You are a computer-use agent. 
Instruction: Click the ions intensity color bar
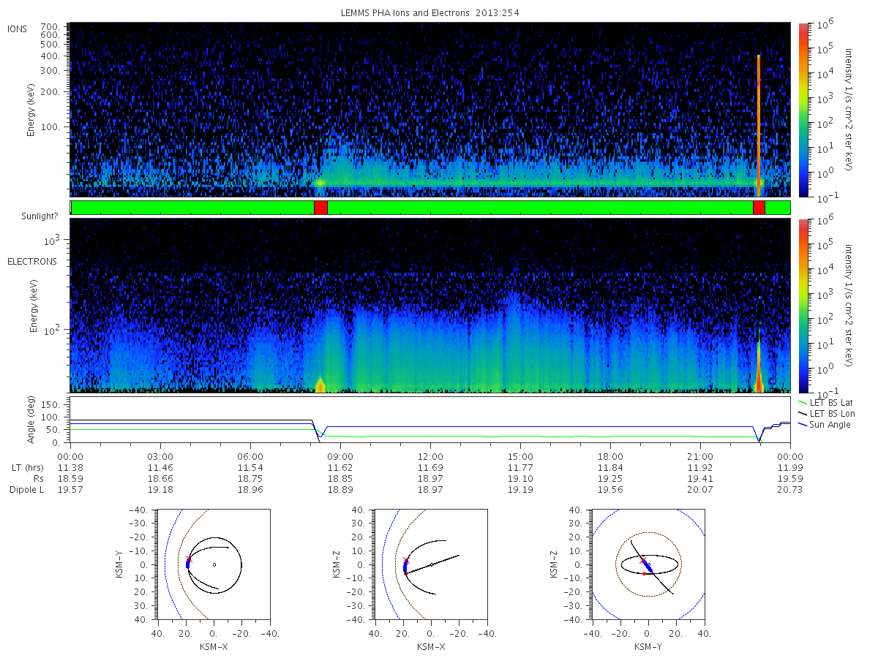[x=803, y=110]
